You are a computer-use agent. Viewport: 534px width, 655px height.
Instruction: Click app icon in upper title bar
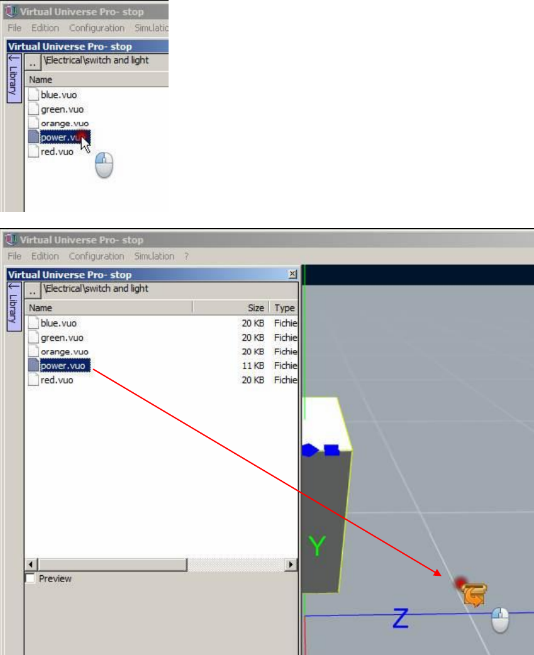pyautogui.click(x=11, y=11)
